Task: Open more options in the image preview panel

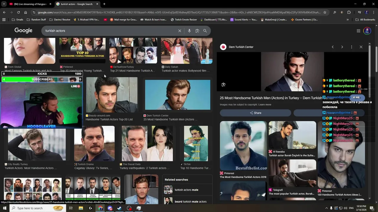Action: click(x=351, y=47)
